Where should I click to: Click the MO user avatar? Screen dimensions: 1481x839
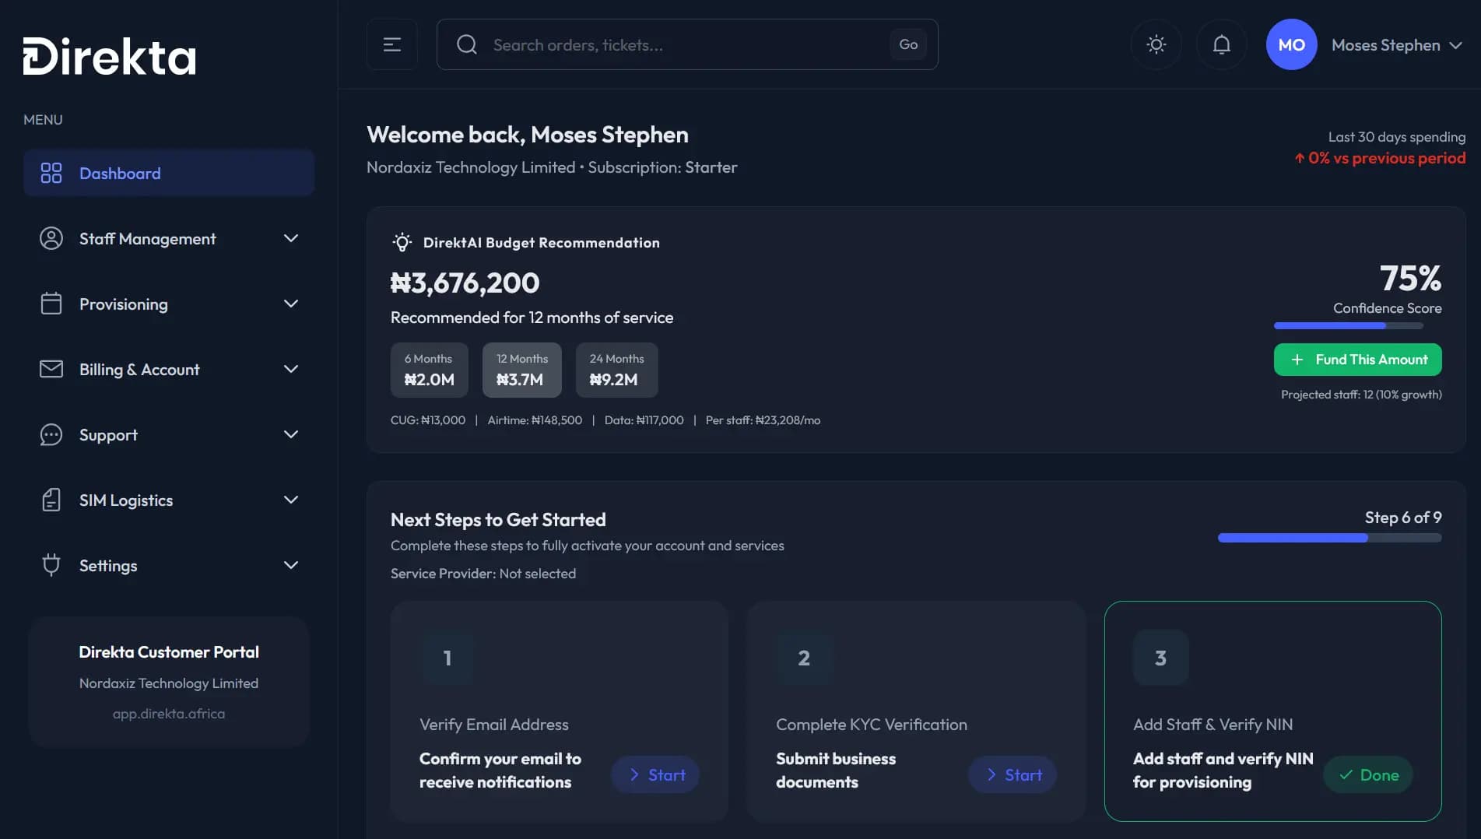pos(1291,45)
